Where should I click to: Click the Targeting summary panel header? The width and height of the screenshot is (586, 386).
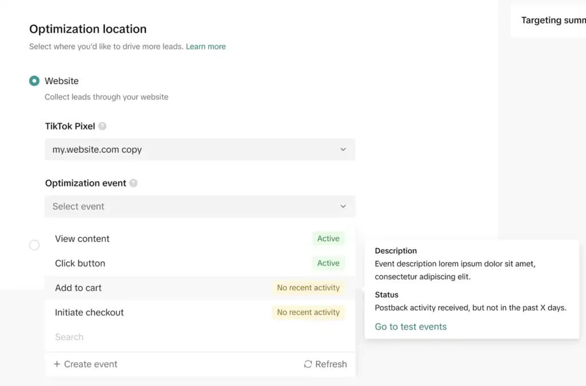pyautogui.click(x=552, y=21)
